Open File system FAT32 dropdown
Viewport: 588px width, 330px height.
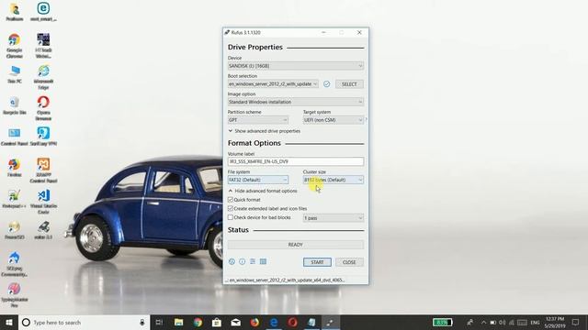click(258, 180)
